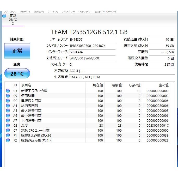
Task: Click the blue status icon for drive C:
Action: coord(4,16)
